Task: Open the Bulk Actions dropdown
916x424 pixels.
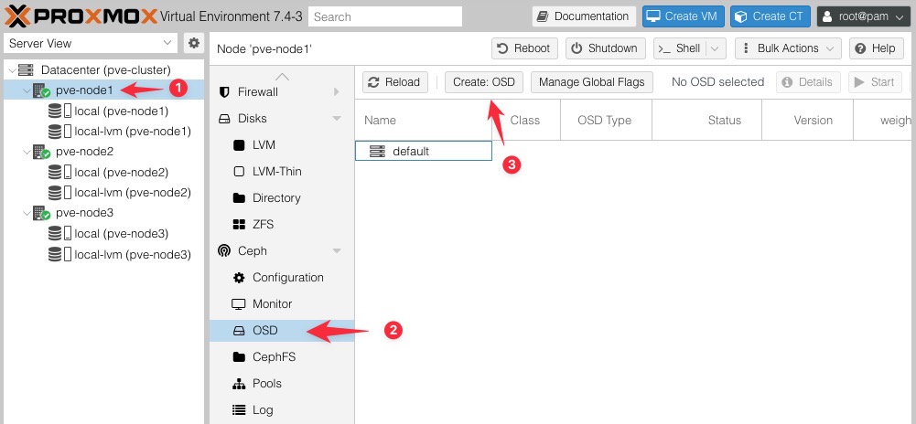Action: coord(788,48)
